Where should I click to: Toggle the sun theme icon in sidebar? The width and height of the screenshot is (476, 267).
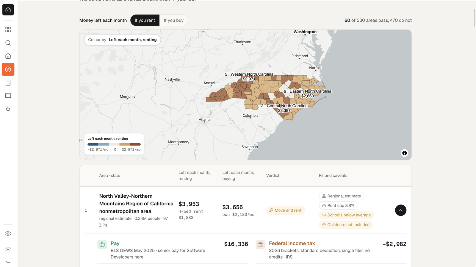(x=8, y=249)
